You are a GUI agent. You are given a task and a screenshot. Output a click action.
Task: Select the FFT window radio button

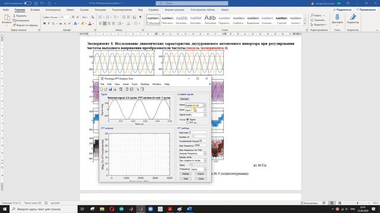click(188, 122)
